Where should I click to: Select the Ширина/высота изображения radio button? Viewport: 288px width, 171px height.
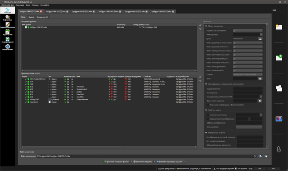pos(208,119)
